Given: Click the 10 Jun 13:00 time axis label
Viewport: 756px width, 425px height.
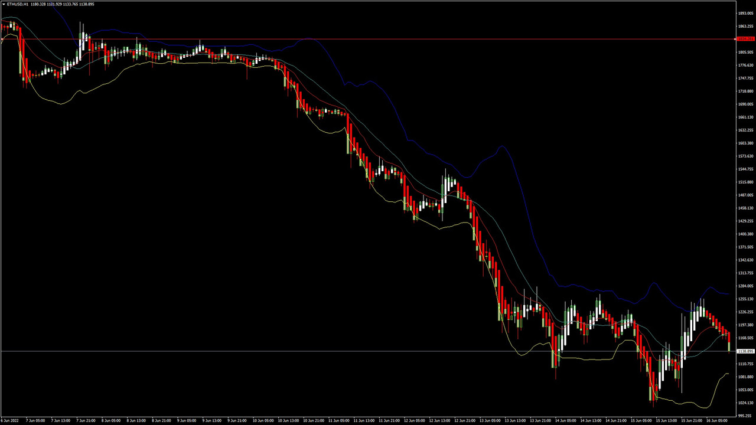Looking at the screenshot, I should [288, 421].
